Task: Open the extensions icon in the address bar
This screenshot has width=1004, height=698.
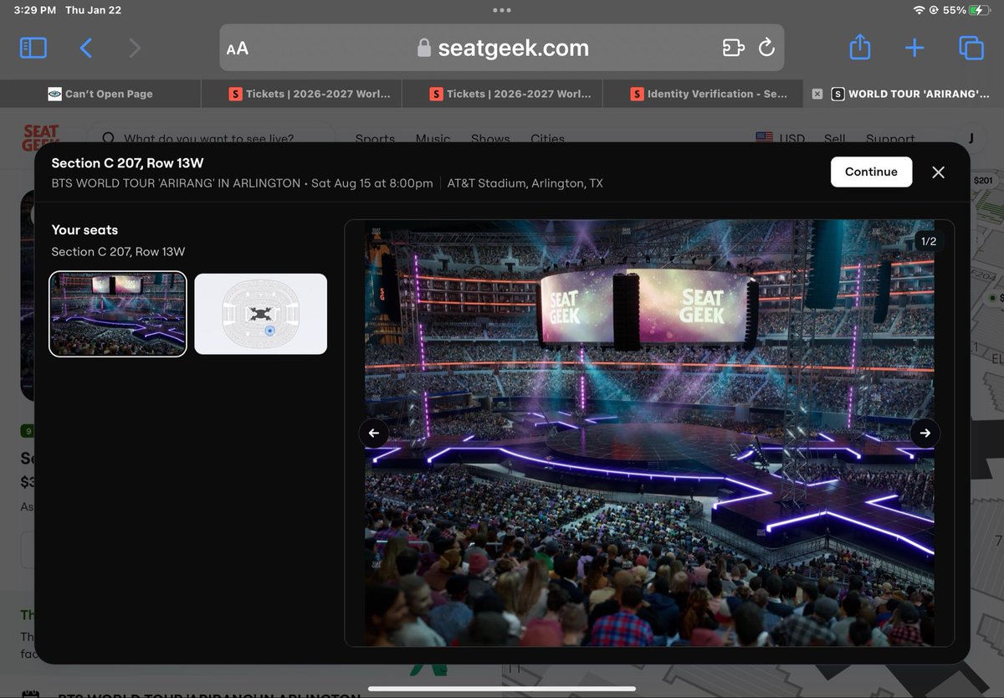Action: point(733,48)
